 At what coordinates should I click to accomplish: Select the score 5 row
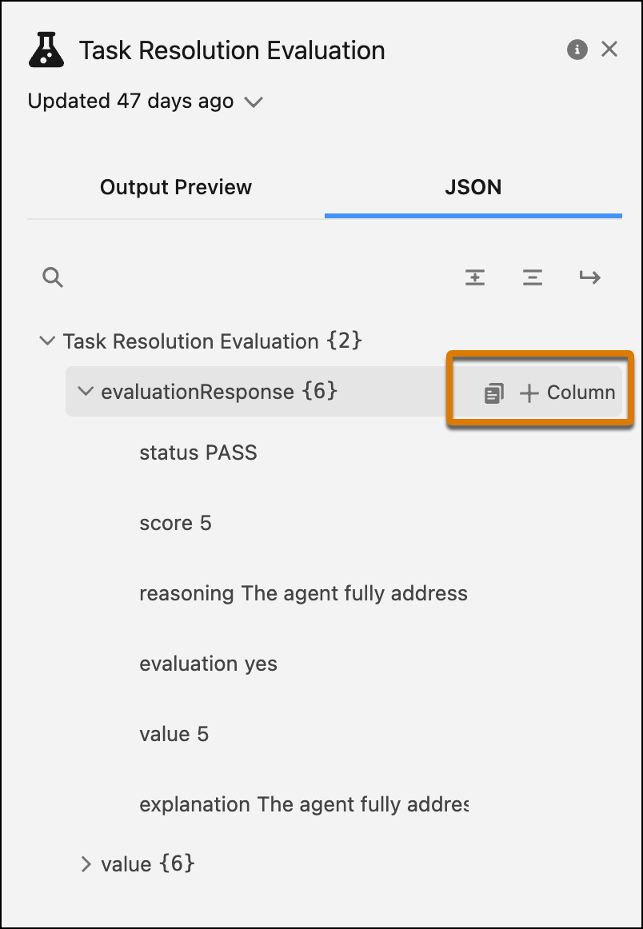[x=175, y=523]
